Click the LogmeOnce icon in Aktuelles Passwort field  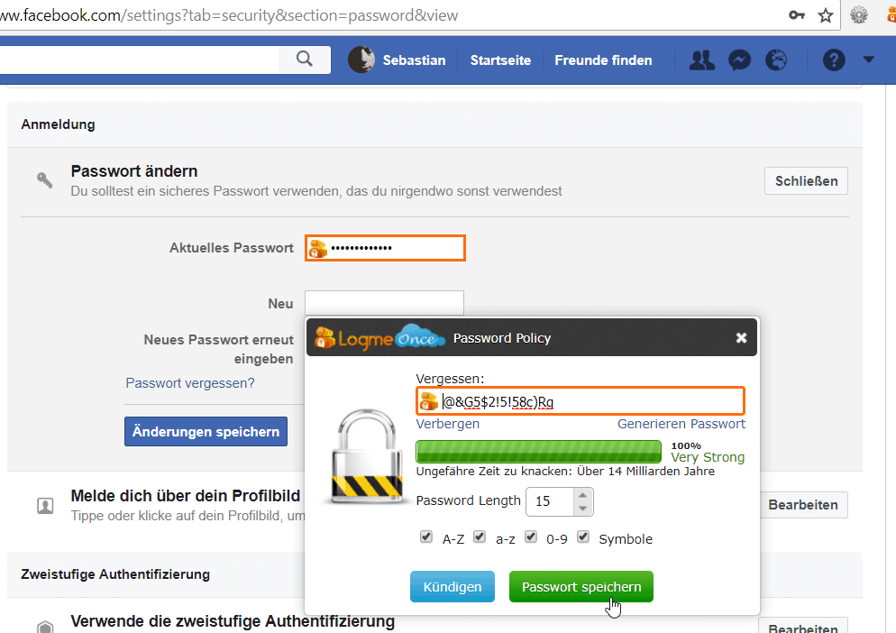(317, 248)
